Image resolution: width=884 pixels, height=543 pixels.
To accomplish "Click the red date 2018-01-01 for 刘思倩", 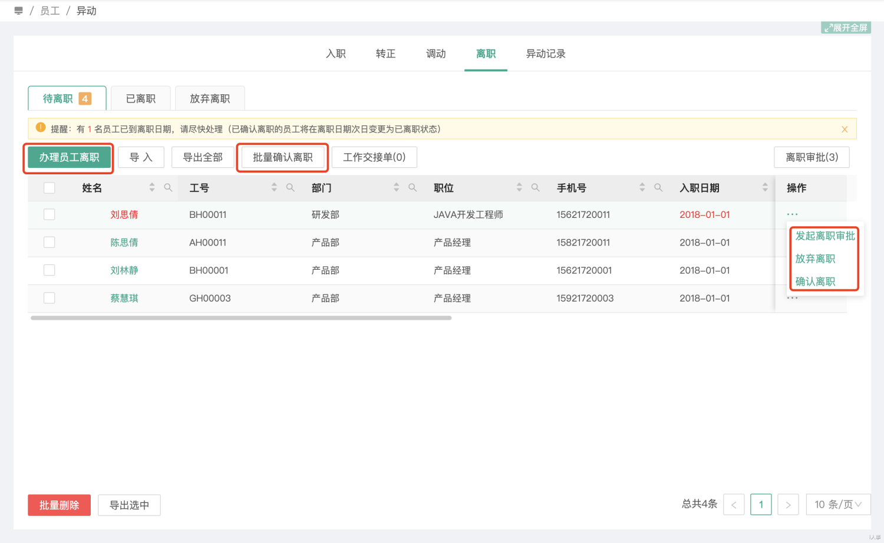I will click(x=705, y=214).
